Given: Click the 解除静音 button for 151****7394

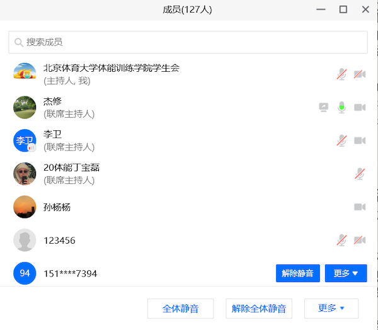Looking at the screenshot, I should (x=298, y=273).
